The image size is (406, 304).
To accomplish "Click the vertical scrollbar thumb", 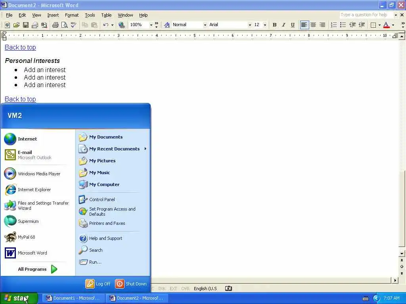I will click(402, 209).
